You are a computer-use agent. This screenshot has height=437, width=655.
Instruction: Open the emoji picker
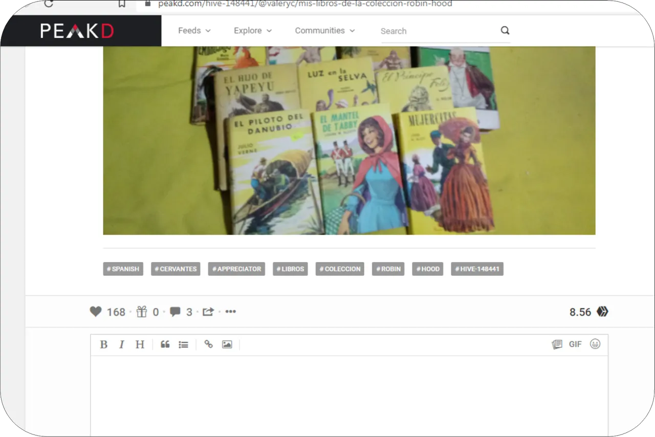point(595,344)
